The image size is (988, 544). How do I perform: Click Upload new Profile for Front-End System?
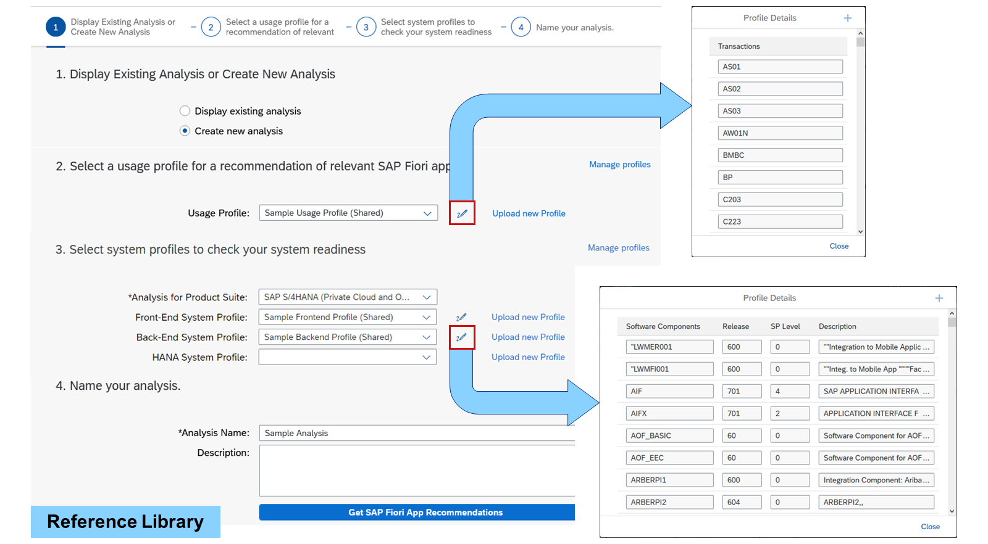(x=528, y=317)
